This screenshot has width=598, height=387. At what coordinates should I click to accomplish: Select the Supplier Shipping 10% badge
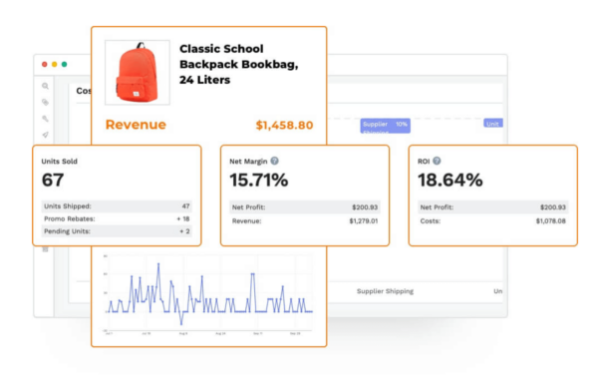tap(385, 126)
